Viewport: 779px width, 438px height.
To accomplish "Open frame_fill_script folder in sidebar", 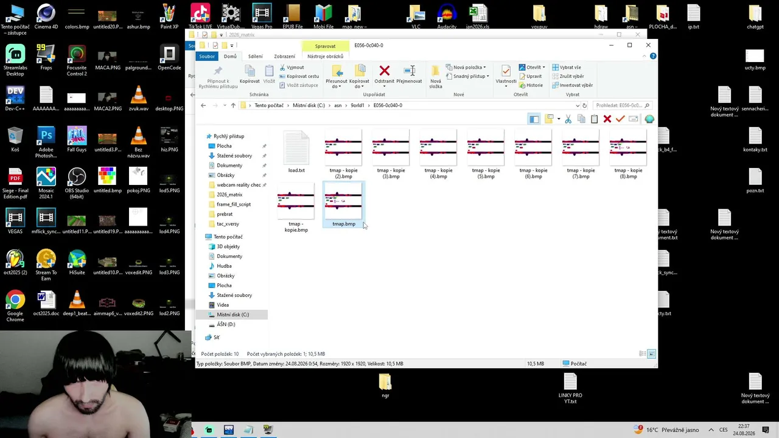I will click(x=234, y=204).
